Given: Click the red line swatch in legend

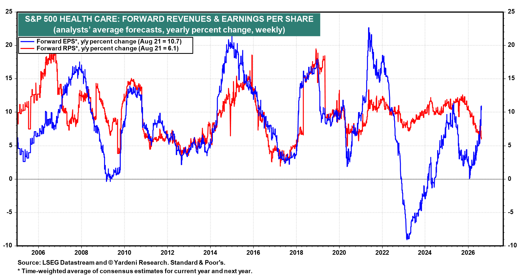Looking at the screenshot, I should [x=27, y=48].
